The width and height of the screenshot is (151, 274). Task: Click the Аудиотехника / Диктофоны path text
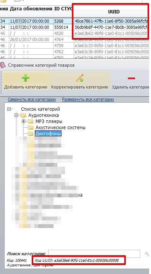click(30, 265)
